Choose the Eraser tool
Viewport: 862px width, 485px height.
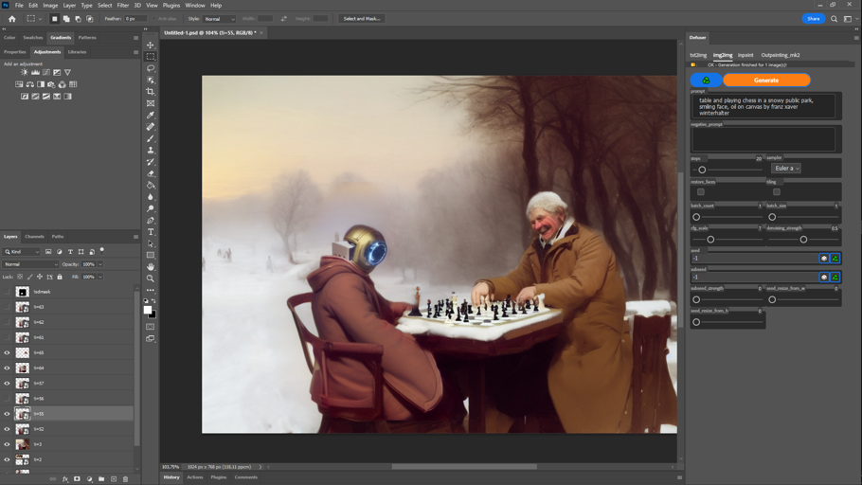pos(151,173)
